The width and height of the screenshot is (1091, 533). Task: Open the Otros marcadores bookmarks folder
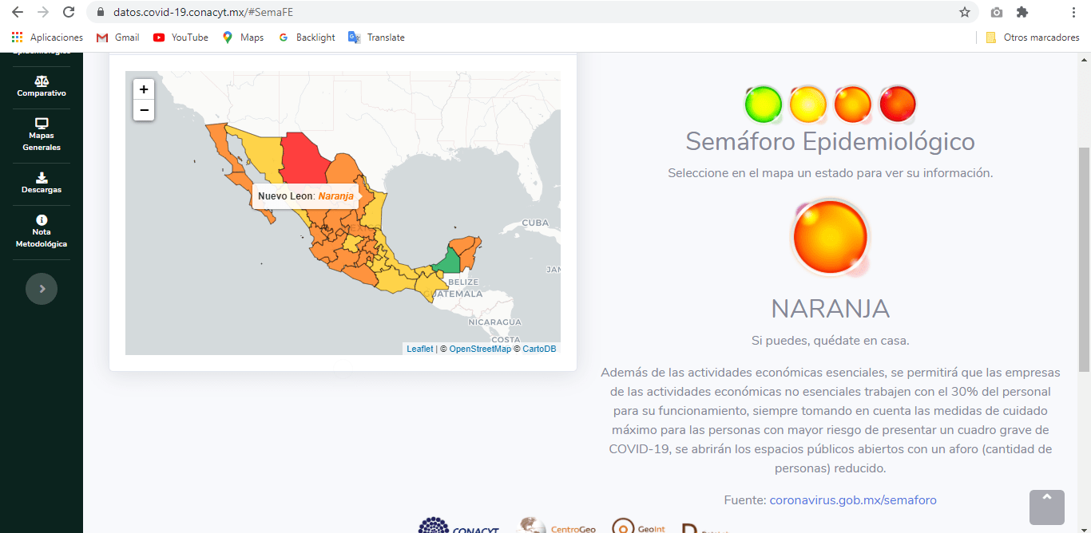1033,38
